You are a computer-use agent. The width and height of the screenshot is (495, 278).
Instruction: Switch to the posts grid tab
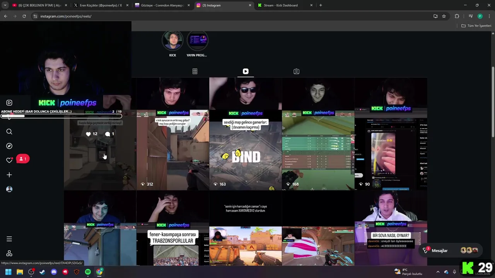pos(195,71)
